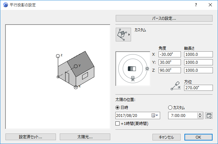Click the sun icon on the orbit dial
This screenshot has height=144, width=218.
[147, 68]
